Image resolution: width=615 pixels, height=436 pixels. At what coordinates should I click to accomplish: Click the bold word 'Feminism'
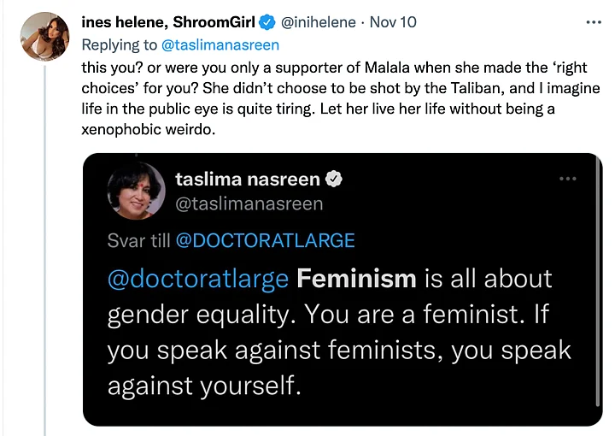point(356,279)
